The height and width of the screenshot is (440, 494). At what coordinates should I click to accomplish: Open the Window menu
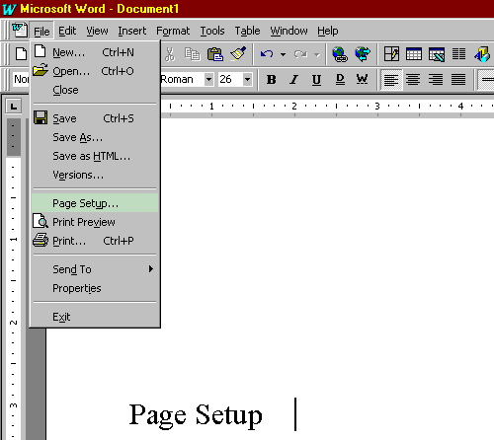[x=288, y=31]
